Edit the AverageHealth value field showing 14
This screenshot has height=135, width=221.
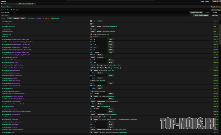click(100, 44)
